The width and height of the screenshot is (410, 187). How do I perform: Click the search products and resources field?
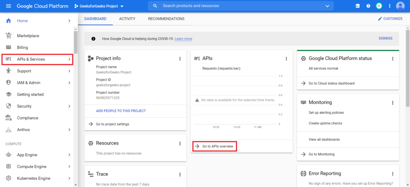click(240, 6)
